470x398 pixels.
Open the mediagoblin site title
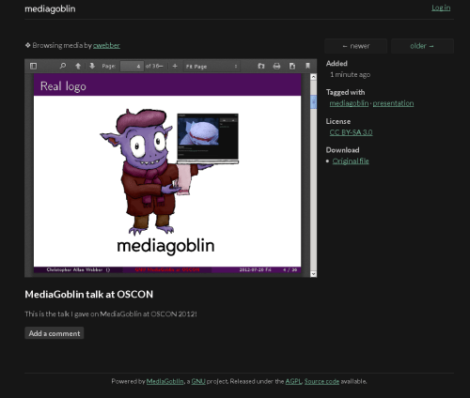pos(50,8)
